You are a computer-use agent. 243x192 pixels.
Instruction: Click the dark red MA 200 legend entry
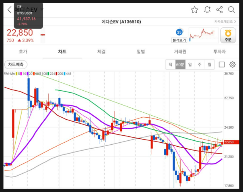tap(59, 74)
